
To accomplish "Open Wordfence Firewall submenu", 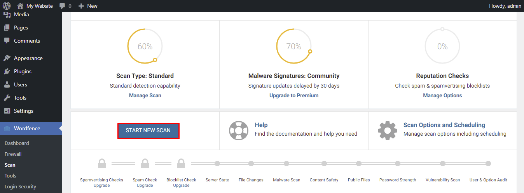I will tap(13, 154).
